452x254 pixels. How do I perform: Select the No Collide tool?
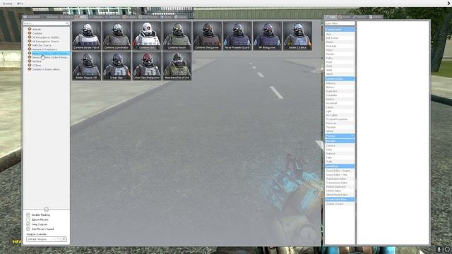click(x=340, y=115)
